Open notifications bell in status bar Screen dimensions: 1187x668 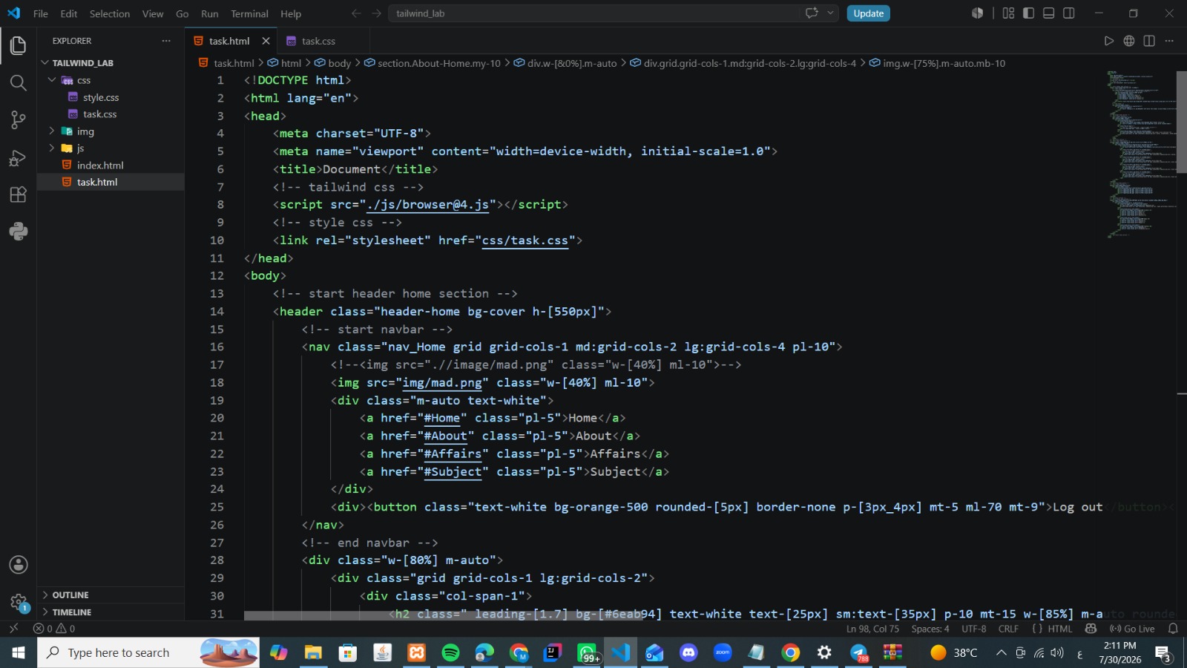pyautogui.click(x=1173, y=629)
